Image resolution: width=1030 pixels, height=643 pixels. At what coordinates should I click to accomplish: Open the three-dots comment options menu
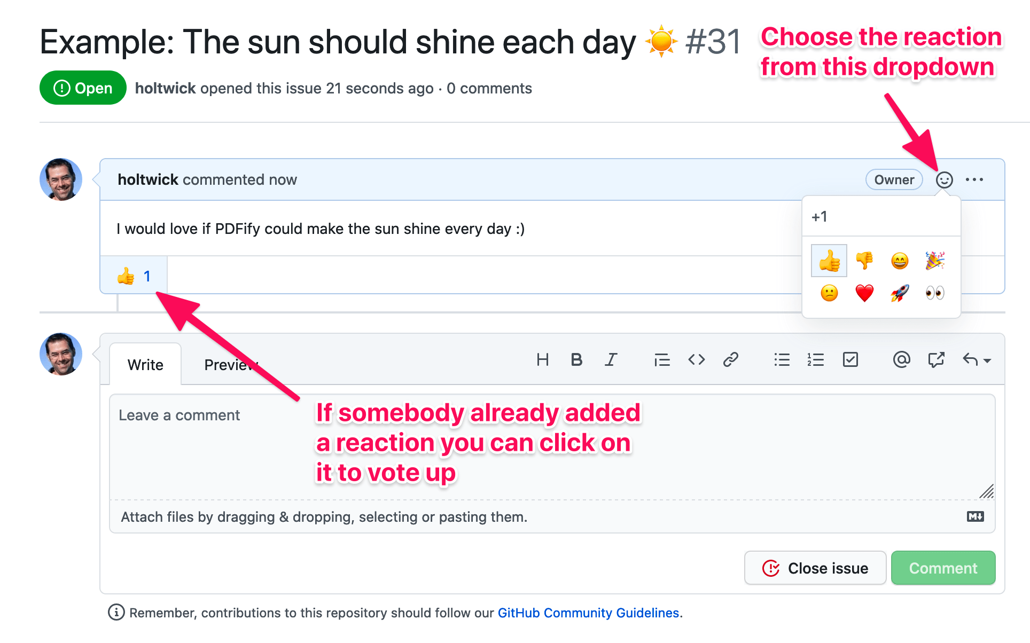(x=974, y=180)
